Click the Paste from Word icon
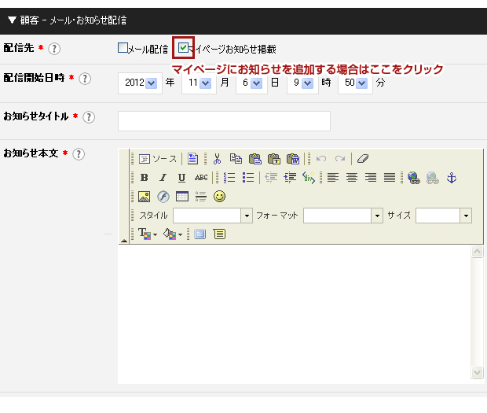Image resolution: width=487 pixels, height=413 pixels. click(293, 159)
